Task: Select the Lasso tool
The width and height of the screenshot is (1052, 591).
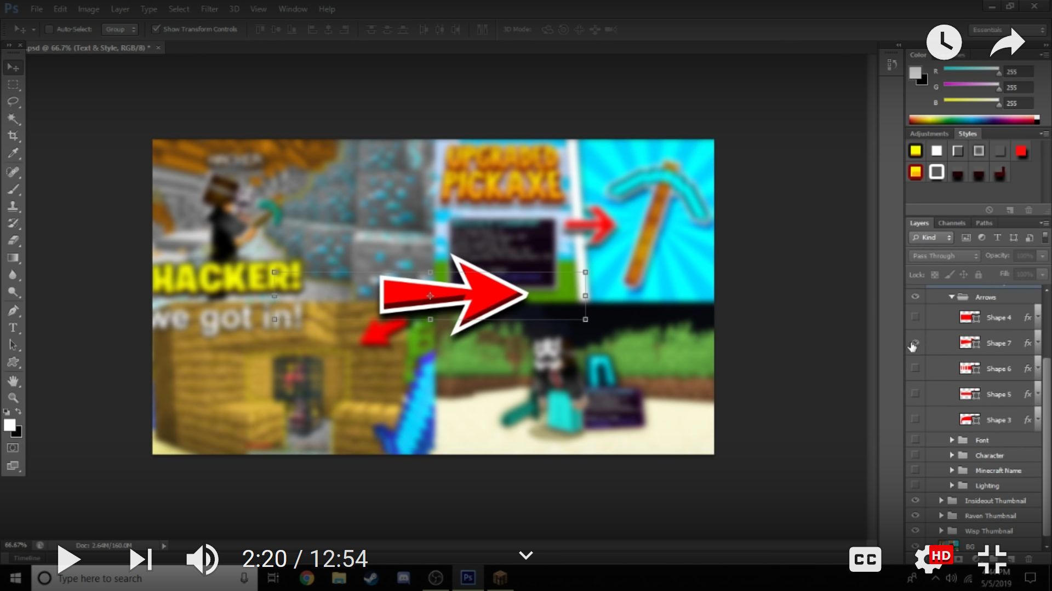Action: (13, 102)
